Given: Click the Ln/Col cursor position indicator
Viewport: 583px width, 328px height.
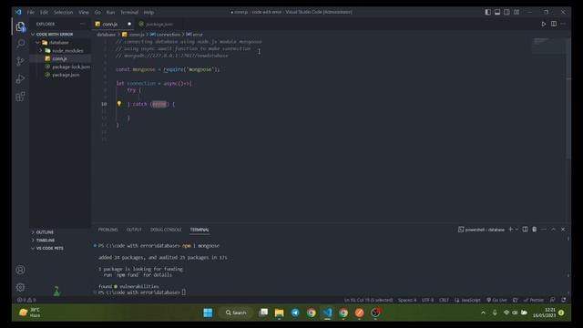Looking at the screenshot, I should [x=368, y=300].
